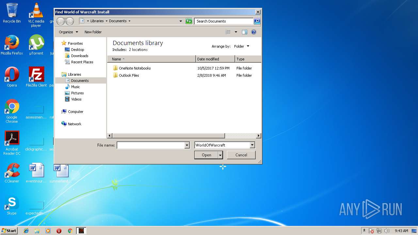
Task: Click the horizontal scrollbar thumb in file list
Action: [169, 135]
